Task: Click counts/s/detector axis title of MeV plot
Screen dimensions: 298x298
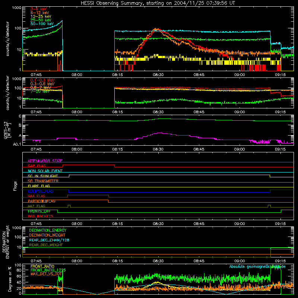Action: [7, 93]
